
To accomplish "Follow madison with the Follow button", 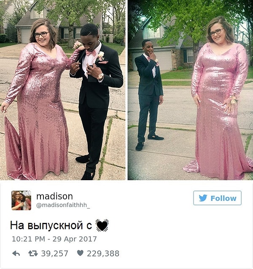I will coord(217,198).
